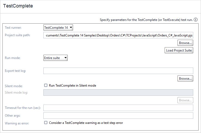Open the Test runner dropdown
This screenshot has height=133, width=201.
[x=58, y=27]
